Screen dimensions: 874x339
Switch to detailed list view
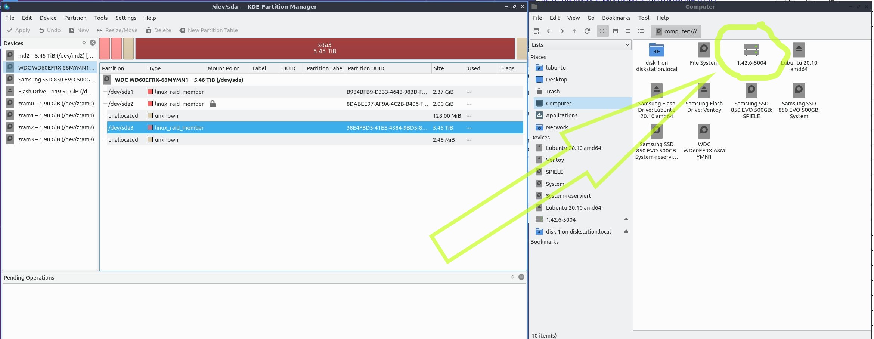pyautogui.click(x=641, y=31)
